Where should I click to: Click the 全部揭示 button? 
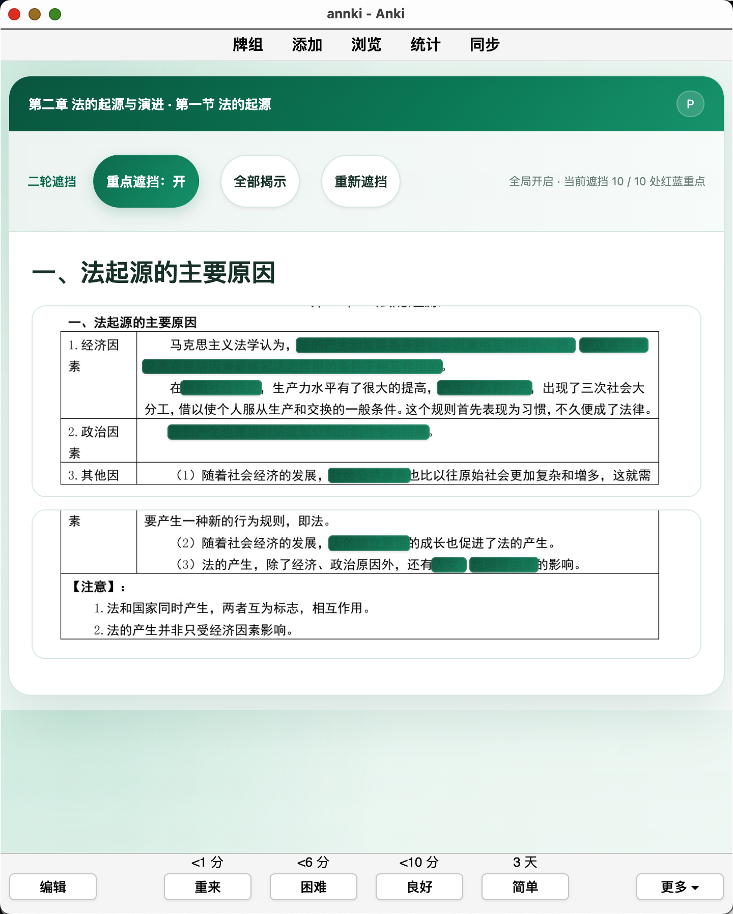click(260, 181)
